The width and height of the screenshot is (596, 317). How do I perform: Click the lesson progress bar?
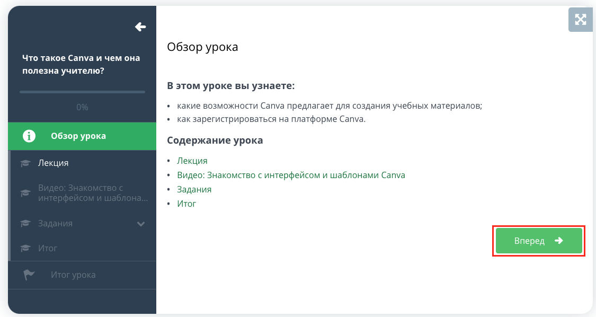click(83, 92)
